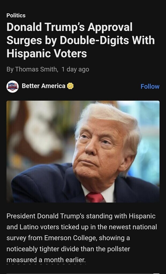Open the Better America publisher name
Image resolution: width=166 pixels, height=274 pixels.
44,86
